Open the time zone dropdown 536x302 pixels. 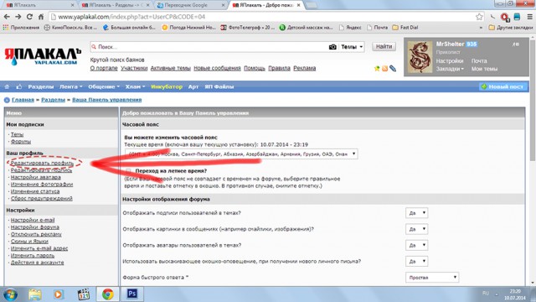pos(241,154)
